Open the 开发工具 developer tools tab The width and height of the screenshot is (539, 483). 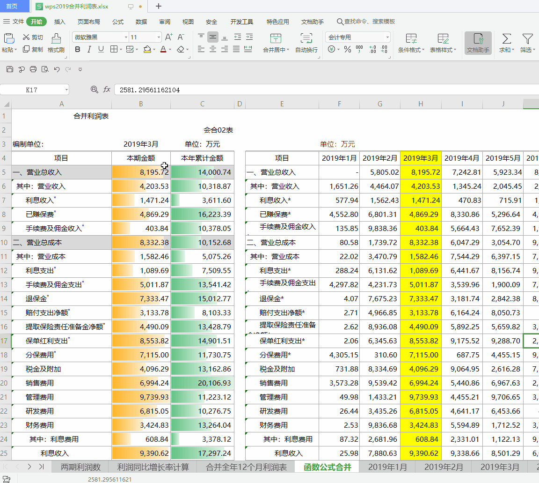[241, 22]
